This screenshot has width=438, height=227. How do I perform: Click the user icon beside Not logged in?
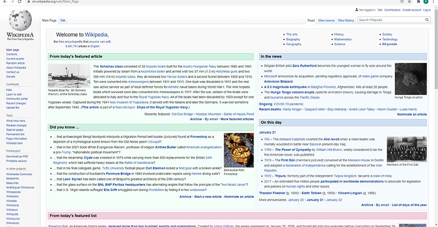pyautogui.click(x=357, y=10)
